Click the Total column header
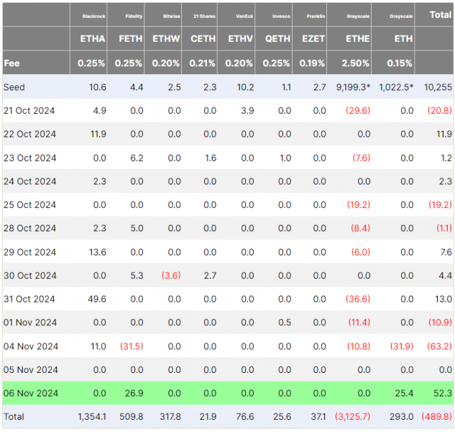This screenshot has height=432, width=455. coord(440,15)
